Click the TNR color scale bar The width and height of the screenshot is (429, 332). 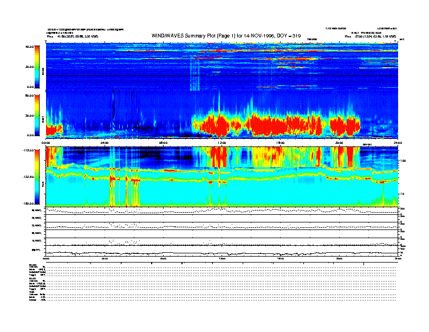[37, 177]
